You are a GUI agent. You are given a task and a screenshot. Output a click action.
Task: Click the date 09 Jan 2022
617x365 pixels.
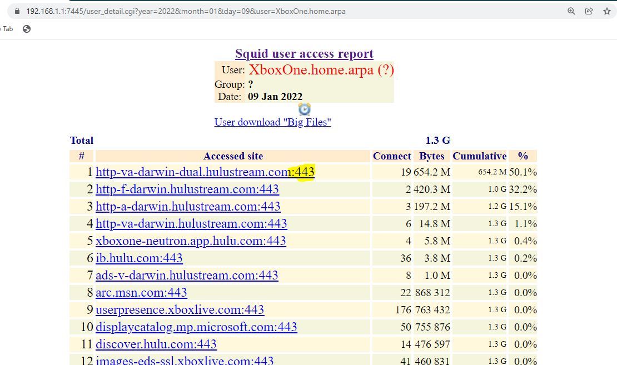click(x=275, y=97)
